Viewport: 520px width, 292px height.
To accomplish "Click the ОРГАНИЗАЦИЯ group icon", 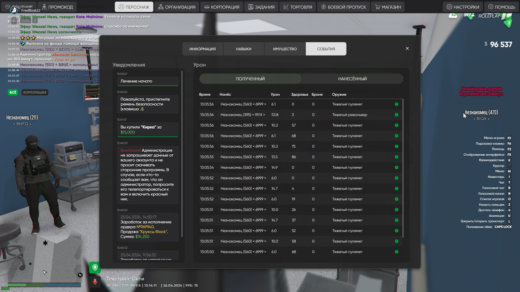I will [x=161, y=7].
